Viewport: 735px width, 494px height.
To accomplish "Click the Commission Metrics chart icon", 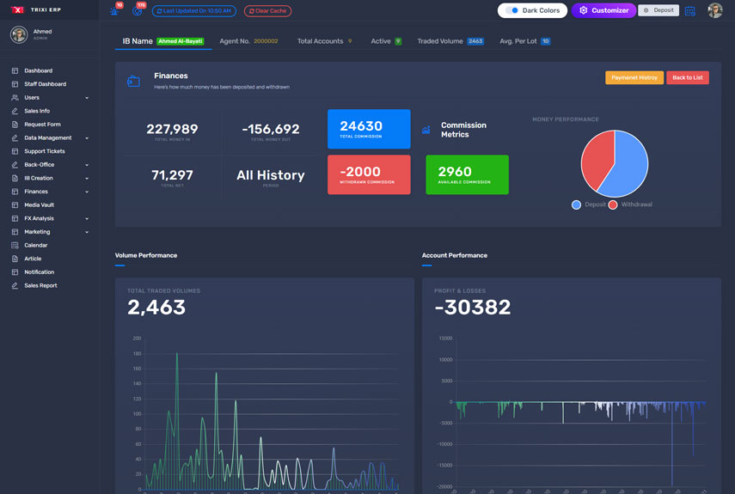I will pyautogui.click(x=426, y=130).
